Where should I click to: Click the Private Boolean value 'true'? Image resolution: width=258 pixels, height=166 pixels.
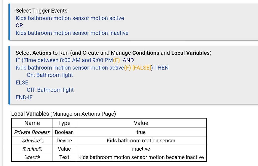point(141,132)
